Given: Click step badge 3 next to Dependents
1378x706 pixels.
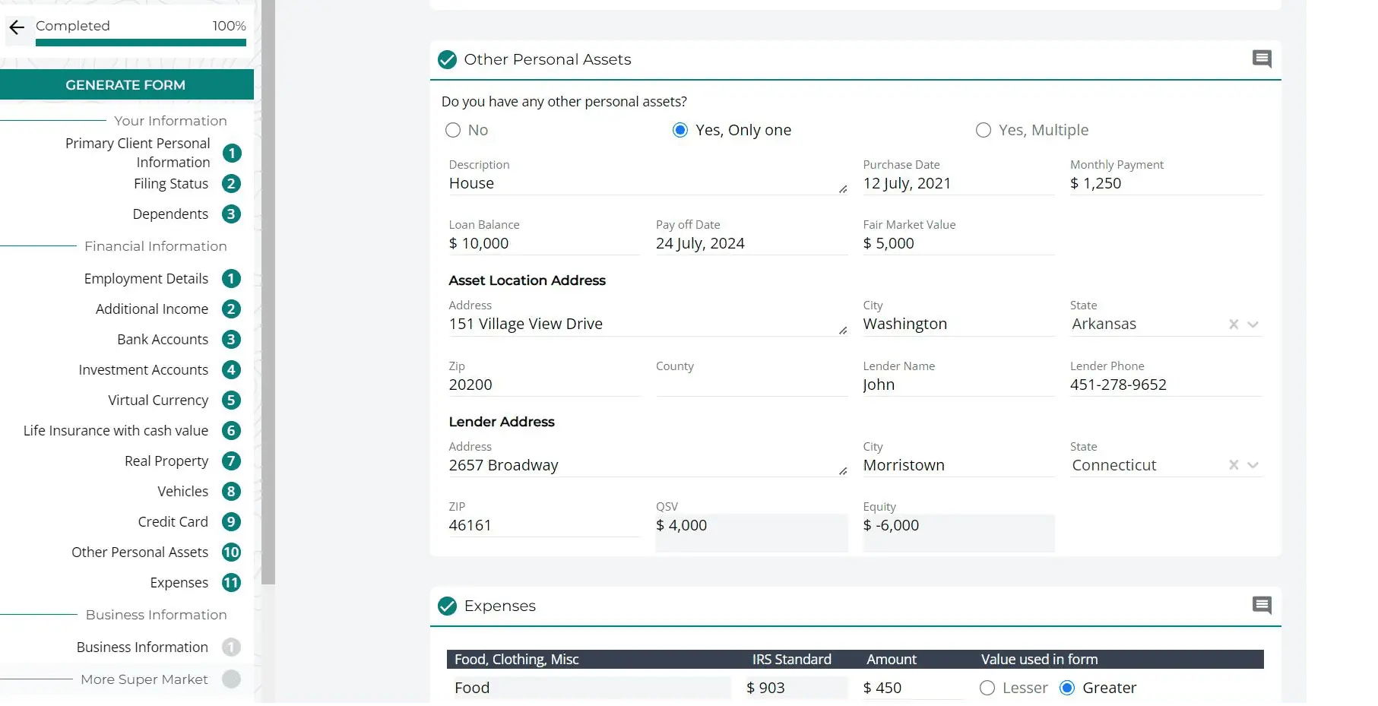Looking at the screenshot, I should [x=232, y=214].
